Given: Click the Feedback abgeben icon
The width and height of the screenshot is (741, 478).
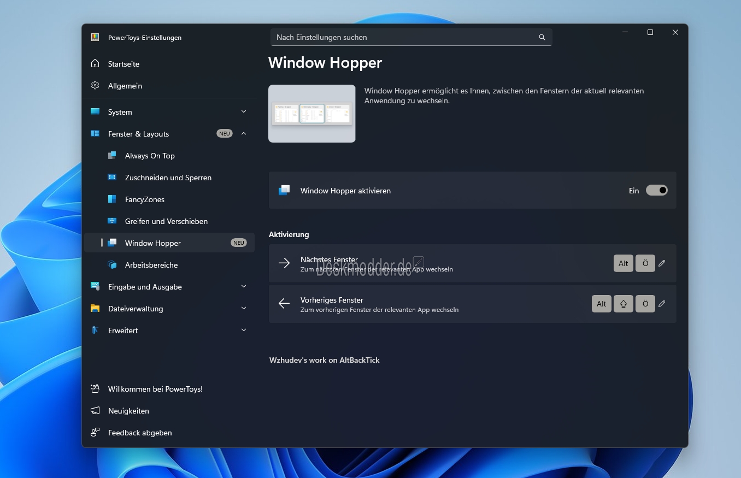Looking at the screenshot, I should 95,433.
